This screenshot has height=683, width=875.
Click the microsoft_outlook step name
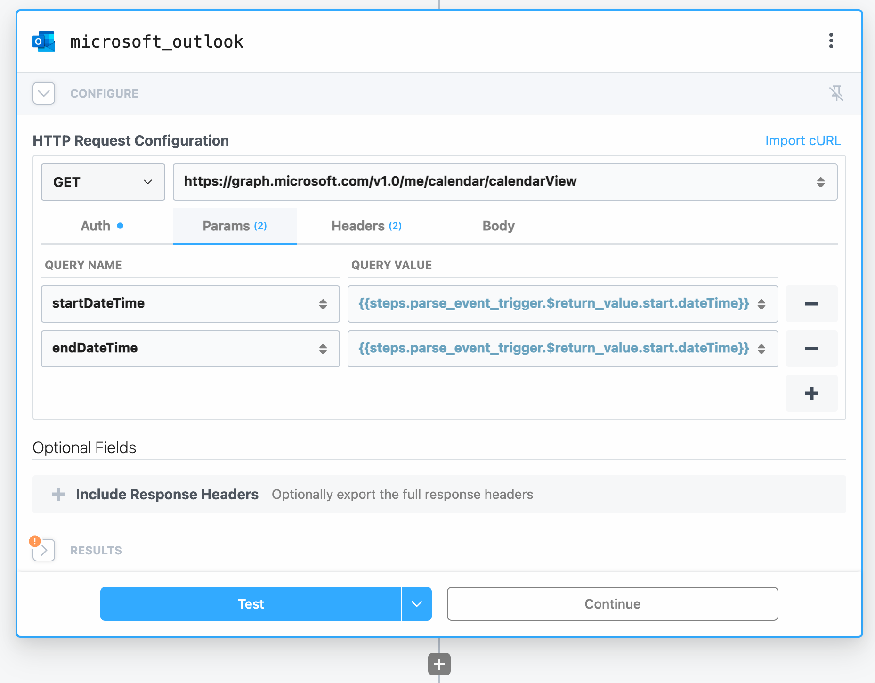coord(157,41)
